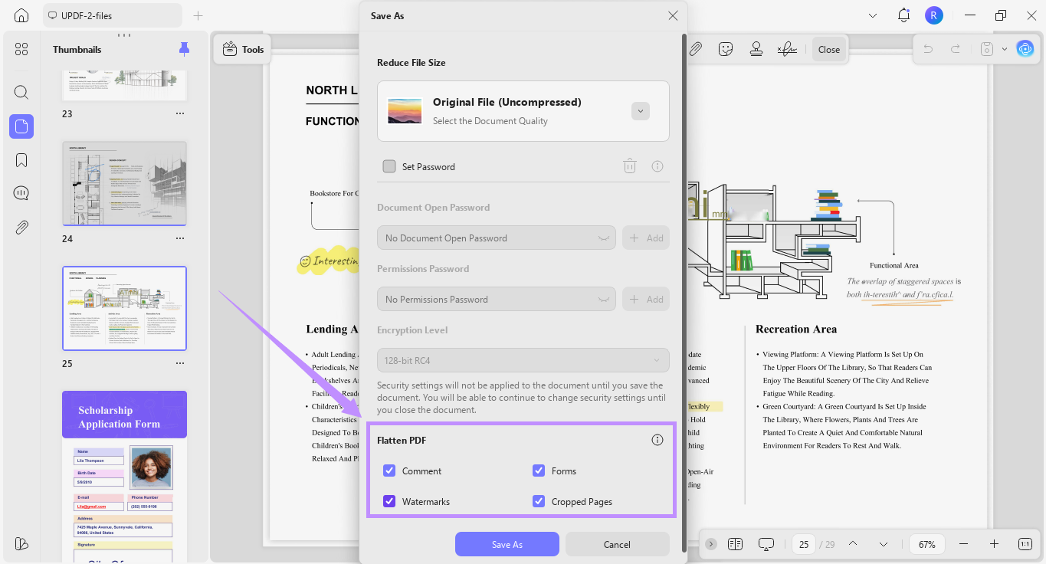The height and width of the screenshot is (564, 1046).
Task: Switch to two-page view mode
Action: [735, 543]
